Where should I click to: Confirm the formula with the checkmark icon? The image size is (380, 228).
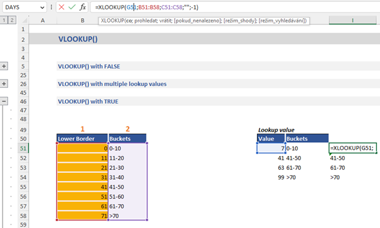point(72,8)
